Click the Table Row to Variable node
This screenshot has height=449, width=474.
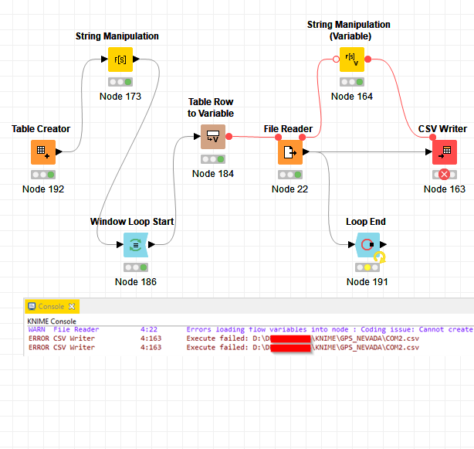[x=212, y=137]
